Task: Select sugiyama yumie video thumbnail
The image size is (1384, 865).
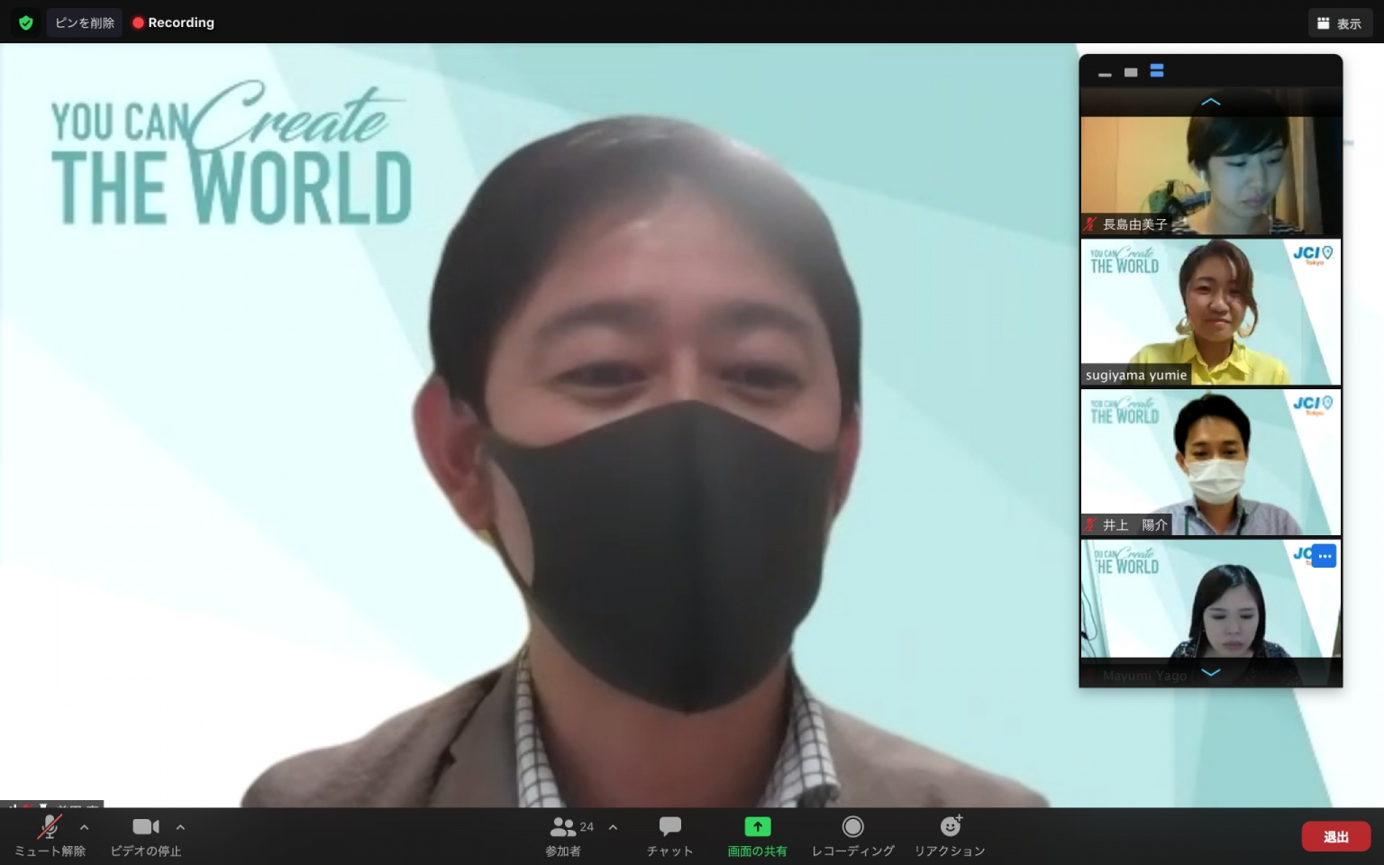Action: (1210, 312)
